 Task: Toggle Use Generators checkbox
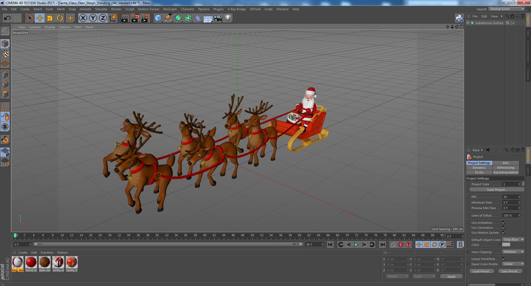pos(504,228)
